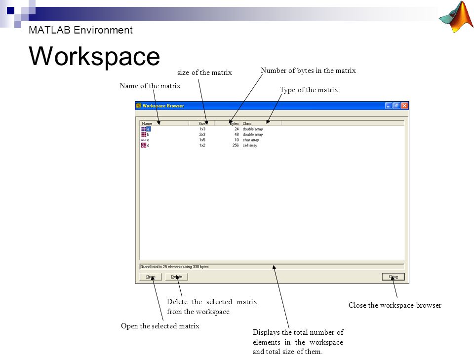Viewport: 474px width, 355px height.
Task: Click 'cell array' class text
Action: tap(250, 145)
